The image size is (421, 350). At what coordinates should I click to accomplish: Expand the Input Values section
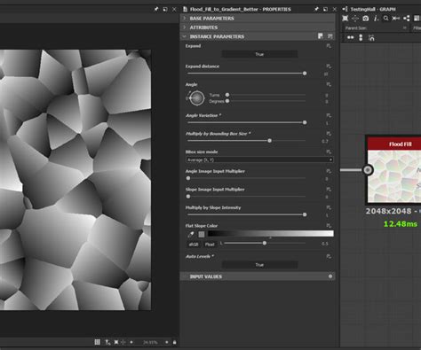coord(185,276)
